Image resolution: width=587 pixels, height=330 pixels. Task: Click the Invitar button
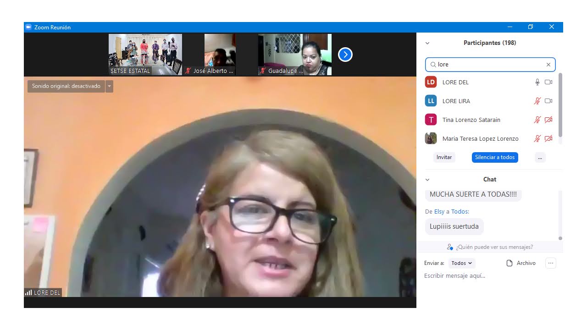pos(444,157)
